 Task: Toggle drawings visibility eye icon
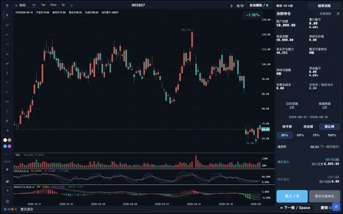(x=7, y=181)
